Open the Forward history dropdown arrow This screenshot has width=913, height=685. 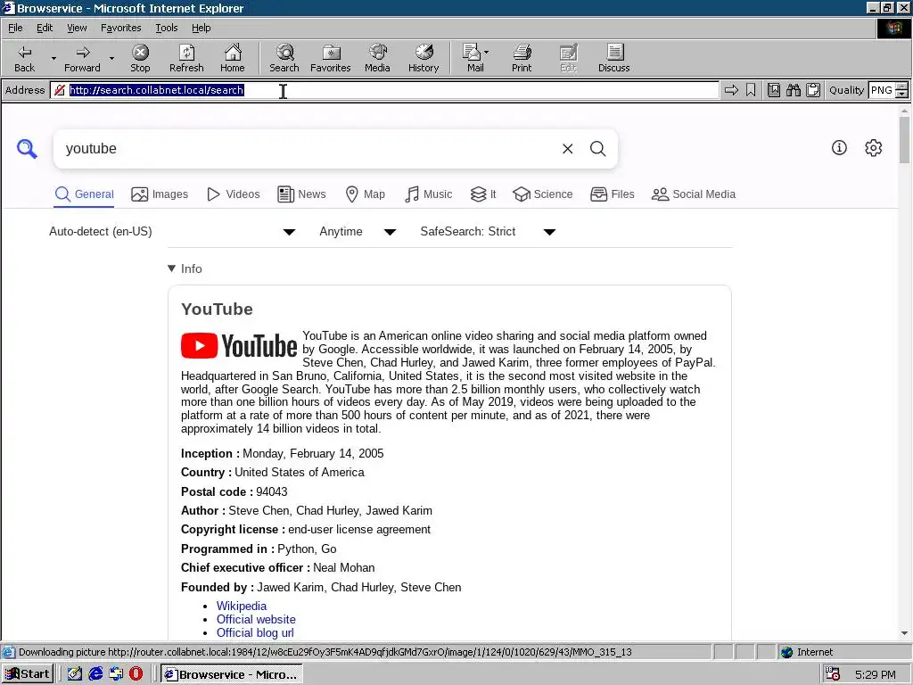[111, 58]
